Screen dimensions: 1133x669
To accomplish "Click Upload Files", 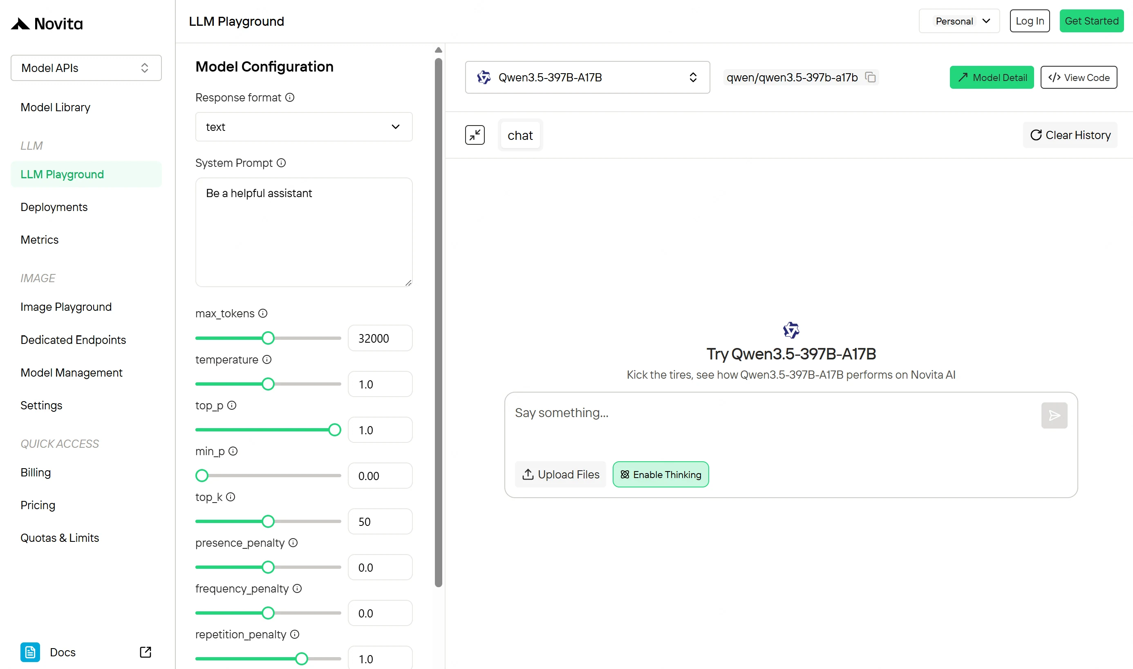I will tap(560, 474).
